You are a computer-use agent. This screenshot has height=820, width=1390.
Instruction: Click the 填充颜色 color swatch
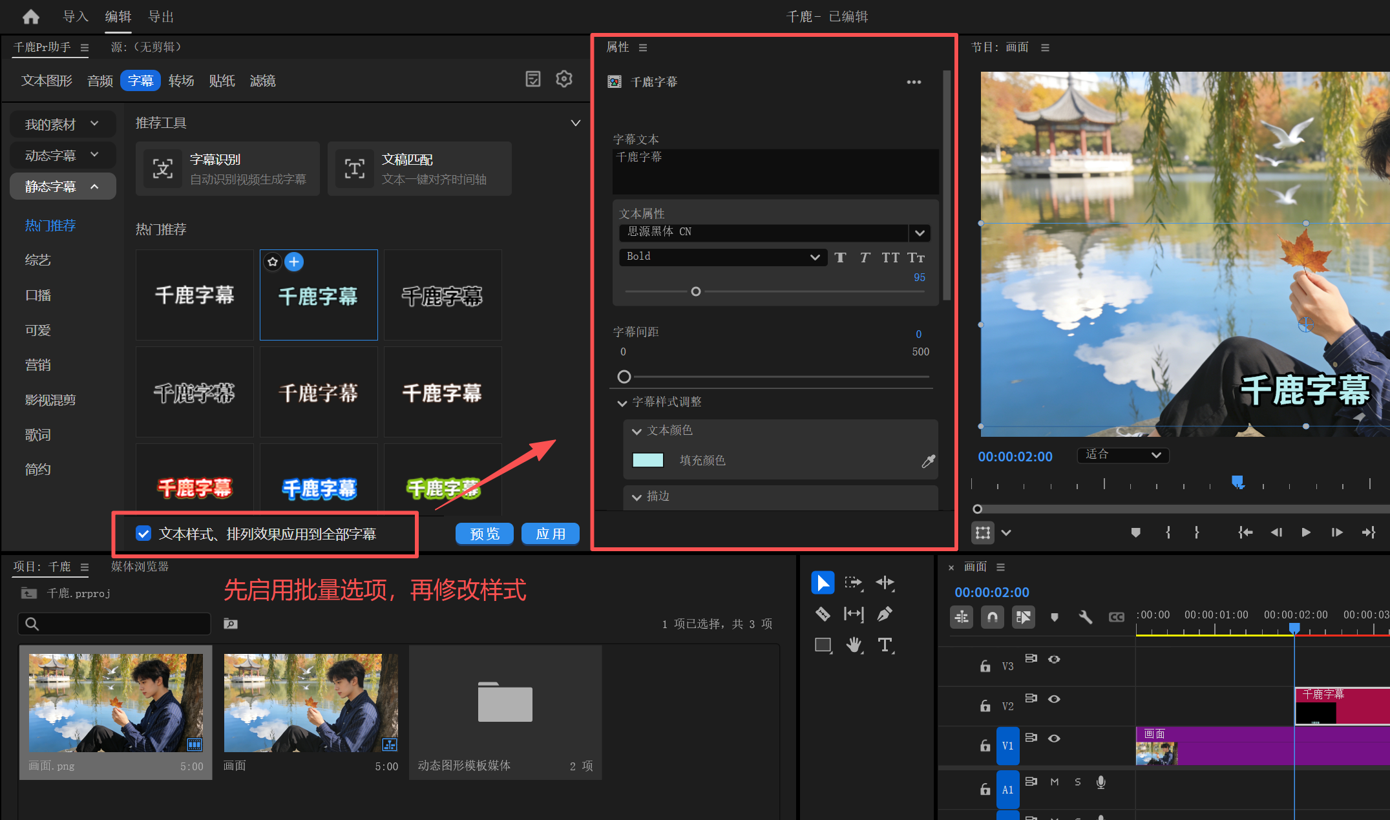(x=648, y=460)
